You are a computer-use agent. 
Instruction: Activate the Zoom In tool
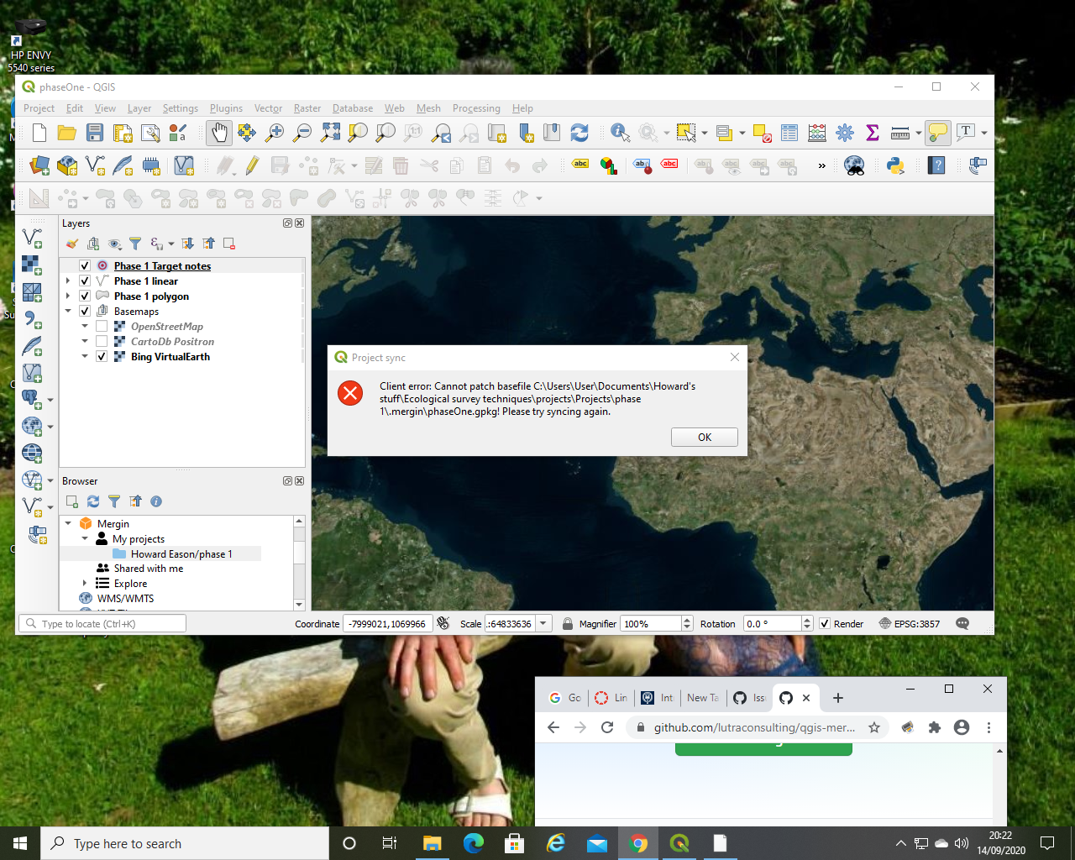(274, 132)
